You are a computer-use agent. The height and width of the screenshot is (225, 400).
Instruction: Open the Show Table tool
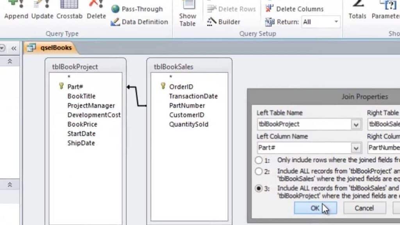[187, 14]
